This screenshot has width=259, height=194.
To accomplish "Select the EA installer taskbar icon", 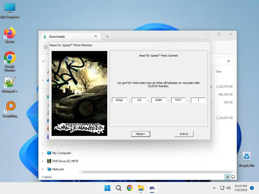I will pos(152,188).
